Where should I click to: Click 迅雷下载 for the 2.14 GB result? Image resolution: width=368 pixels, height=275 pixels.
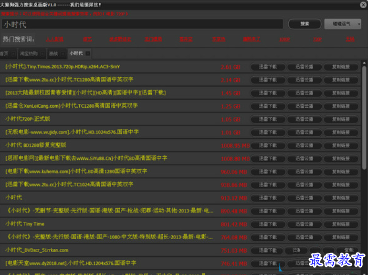pos(268,80)
